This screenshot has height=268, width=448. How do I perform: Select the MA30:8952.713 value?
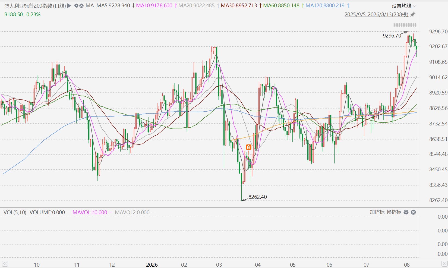(239, 6)
